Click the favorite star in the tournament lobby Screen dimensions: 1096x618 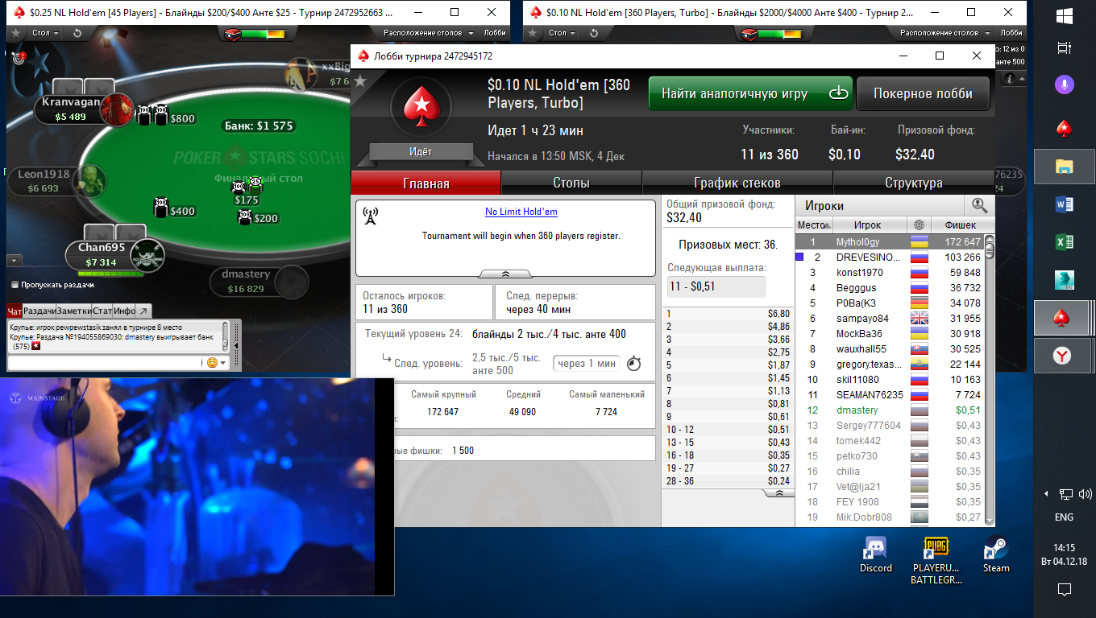pyautogui.click(x=360, y=80)
